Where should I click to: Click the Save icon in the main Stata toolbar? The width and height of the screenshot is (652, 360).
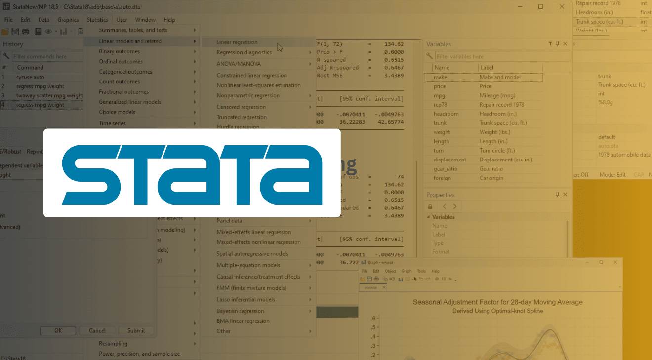[15, 31]
